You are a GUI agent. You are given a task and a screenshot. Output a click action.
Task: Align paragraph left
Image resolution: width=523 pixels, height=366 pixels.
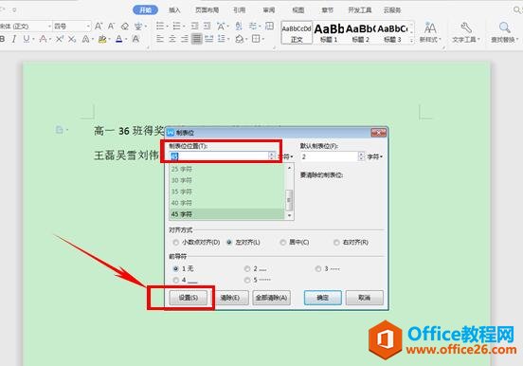pyautogui.click(x=160, y=39)
